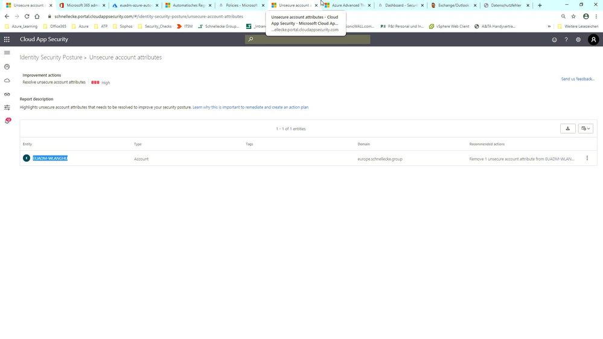The width and height of the screenshot is (603, 339).
Task: Click the zoom magnifier icon in address bar
Action: (563, 16)
